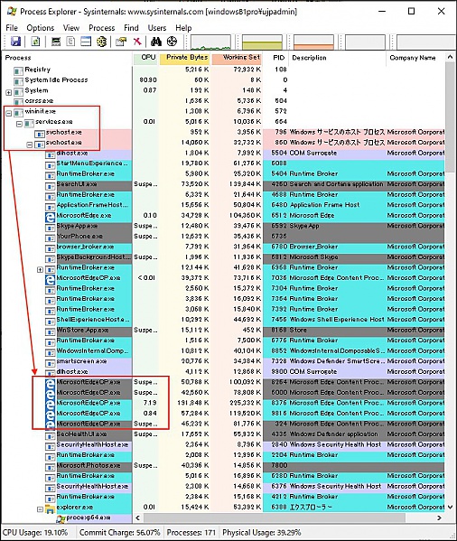Click the Process Explorer title bar icon
This screenshot has height=541, width=457.
point(12,12)
